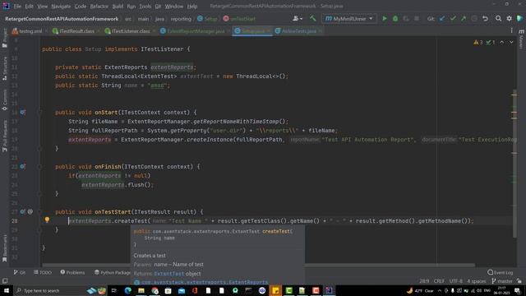Click the gutter implements icon beside onFinish
Image resolution: width=526 pixels, height=296 pixels.
click(22, 166)
